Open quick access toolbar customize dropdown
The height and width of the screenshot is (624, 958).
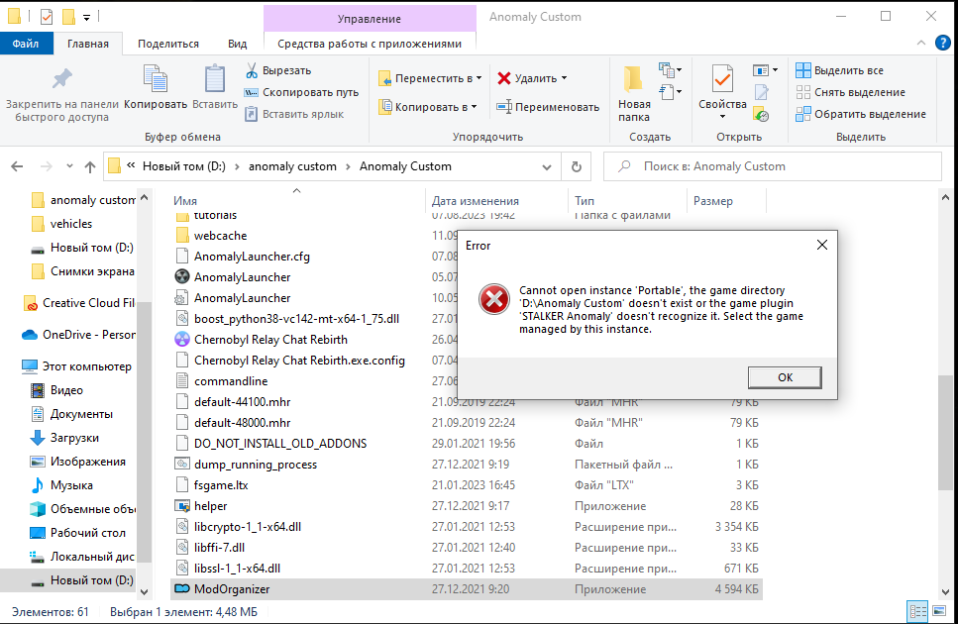click(87, 18)
